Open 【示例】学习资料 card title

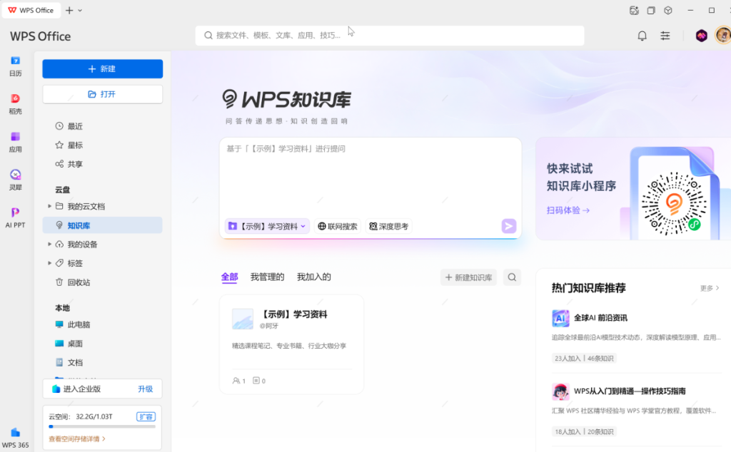point(293,314)
